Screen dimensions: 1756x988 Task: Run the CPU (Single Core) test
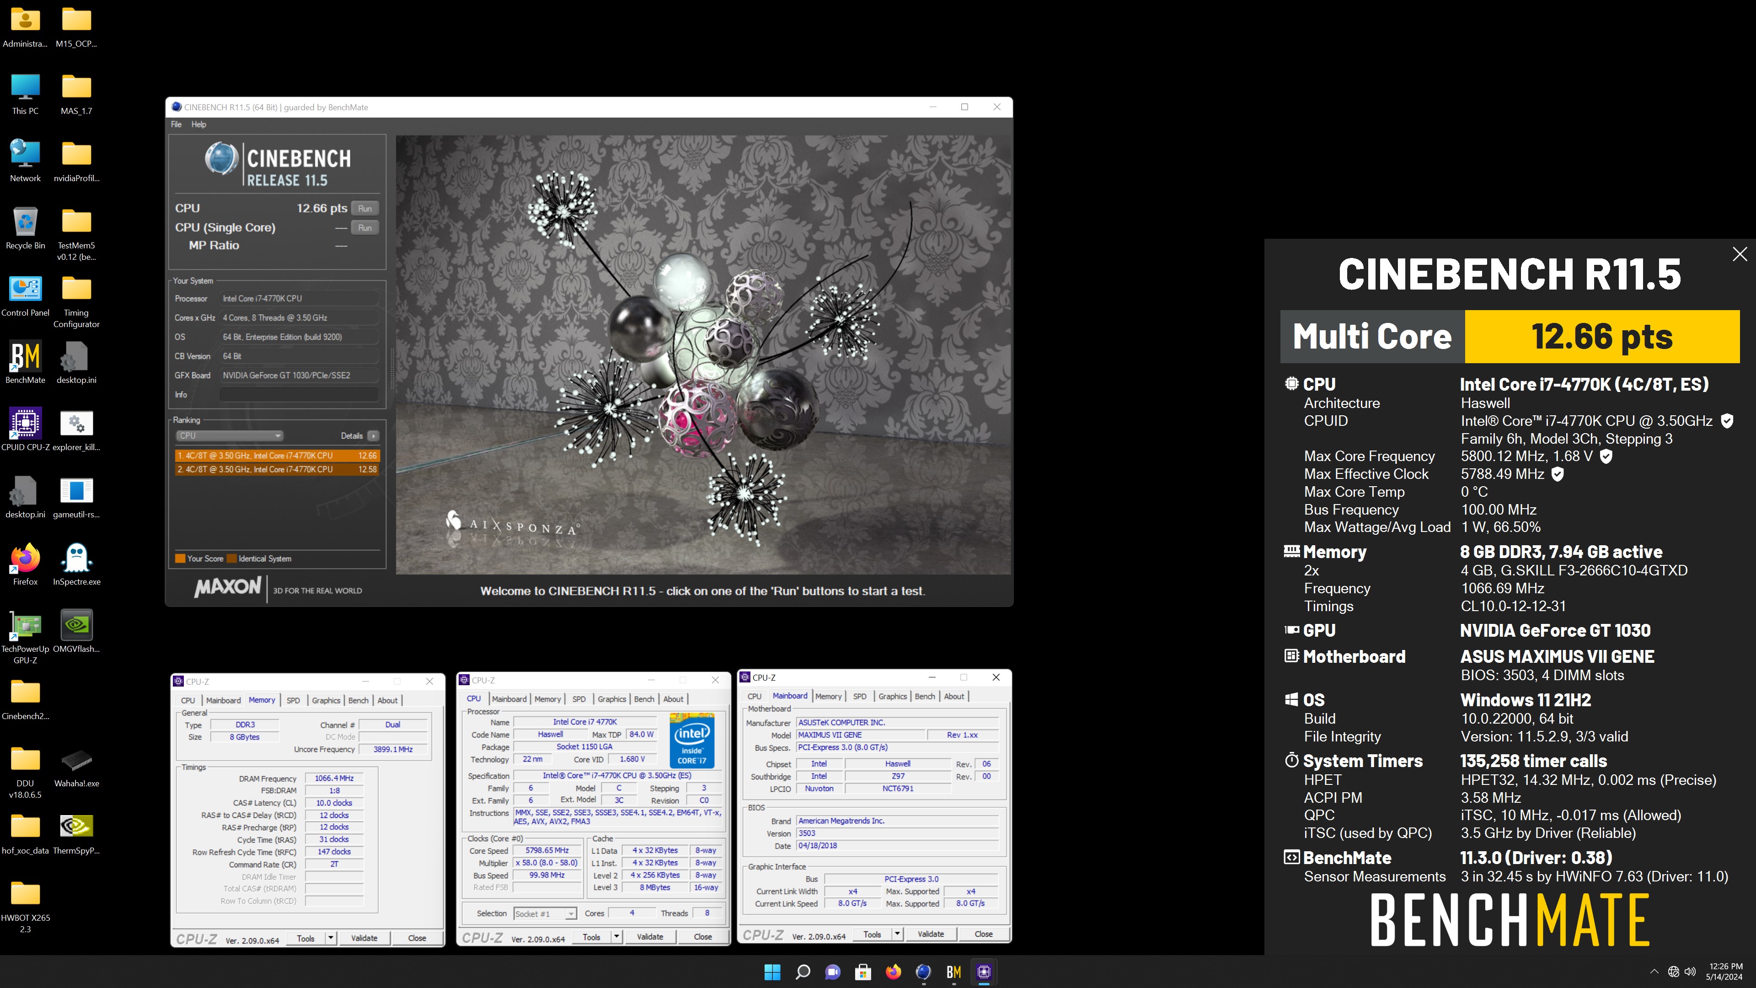pyautogui.click(x=365, y=228)
